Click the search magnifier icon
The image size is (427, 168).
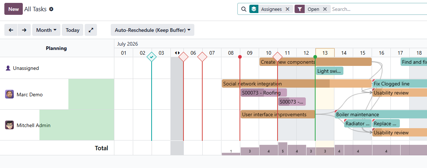244,9
